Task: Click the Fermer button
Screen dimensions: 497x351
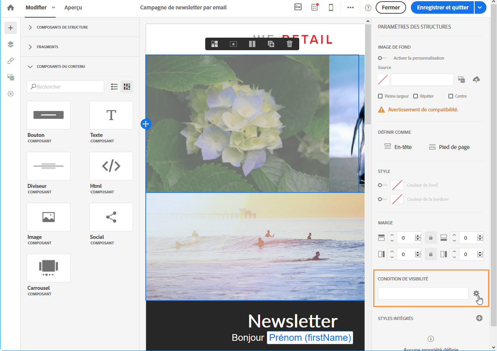Action: point(391,7)
